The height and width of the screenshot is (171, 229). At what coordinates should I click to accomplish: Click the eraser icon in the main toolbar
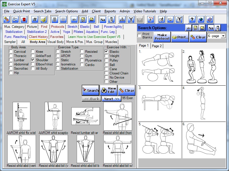tap(6, 19)
